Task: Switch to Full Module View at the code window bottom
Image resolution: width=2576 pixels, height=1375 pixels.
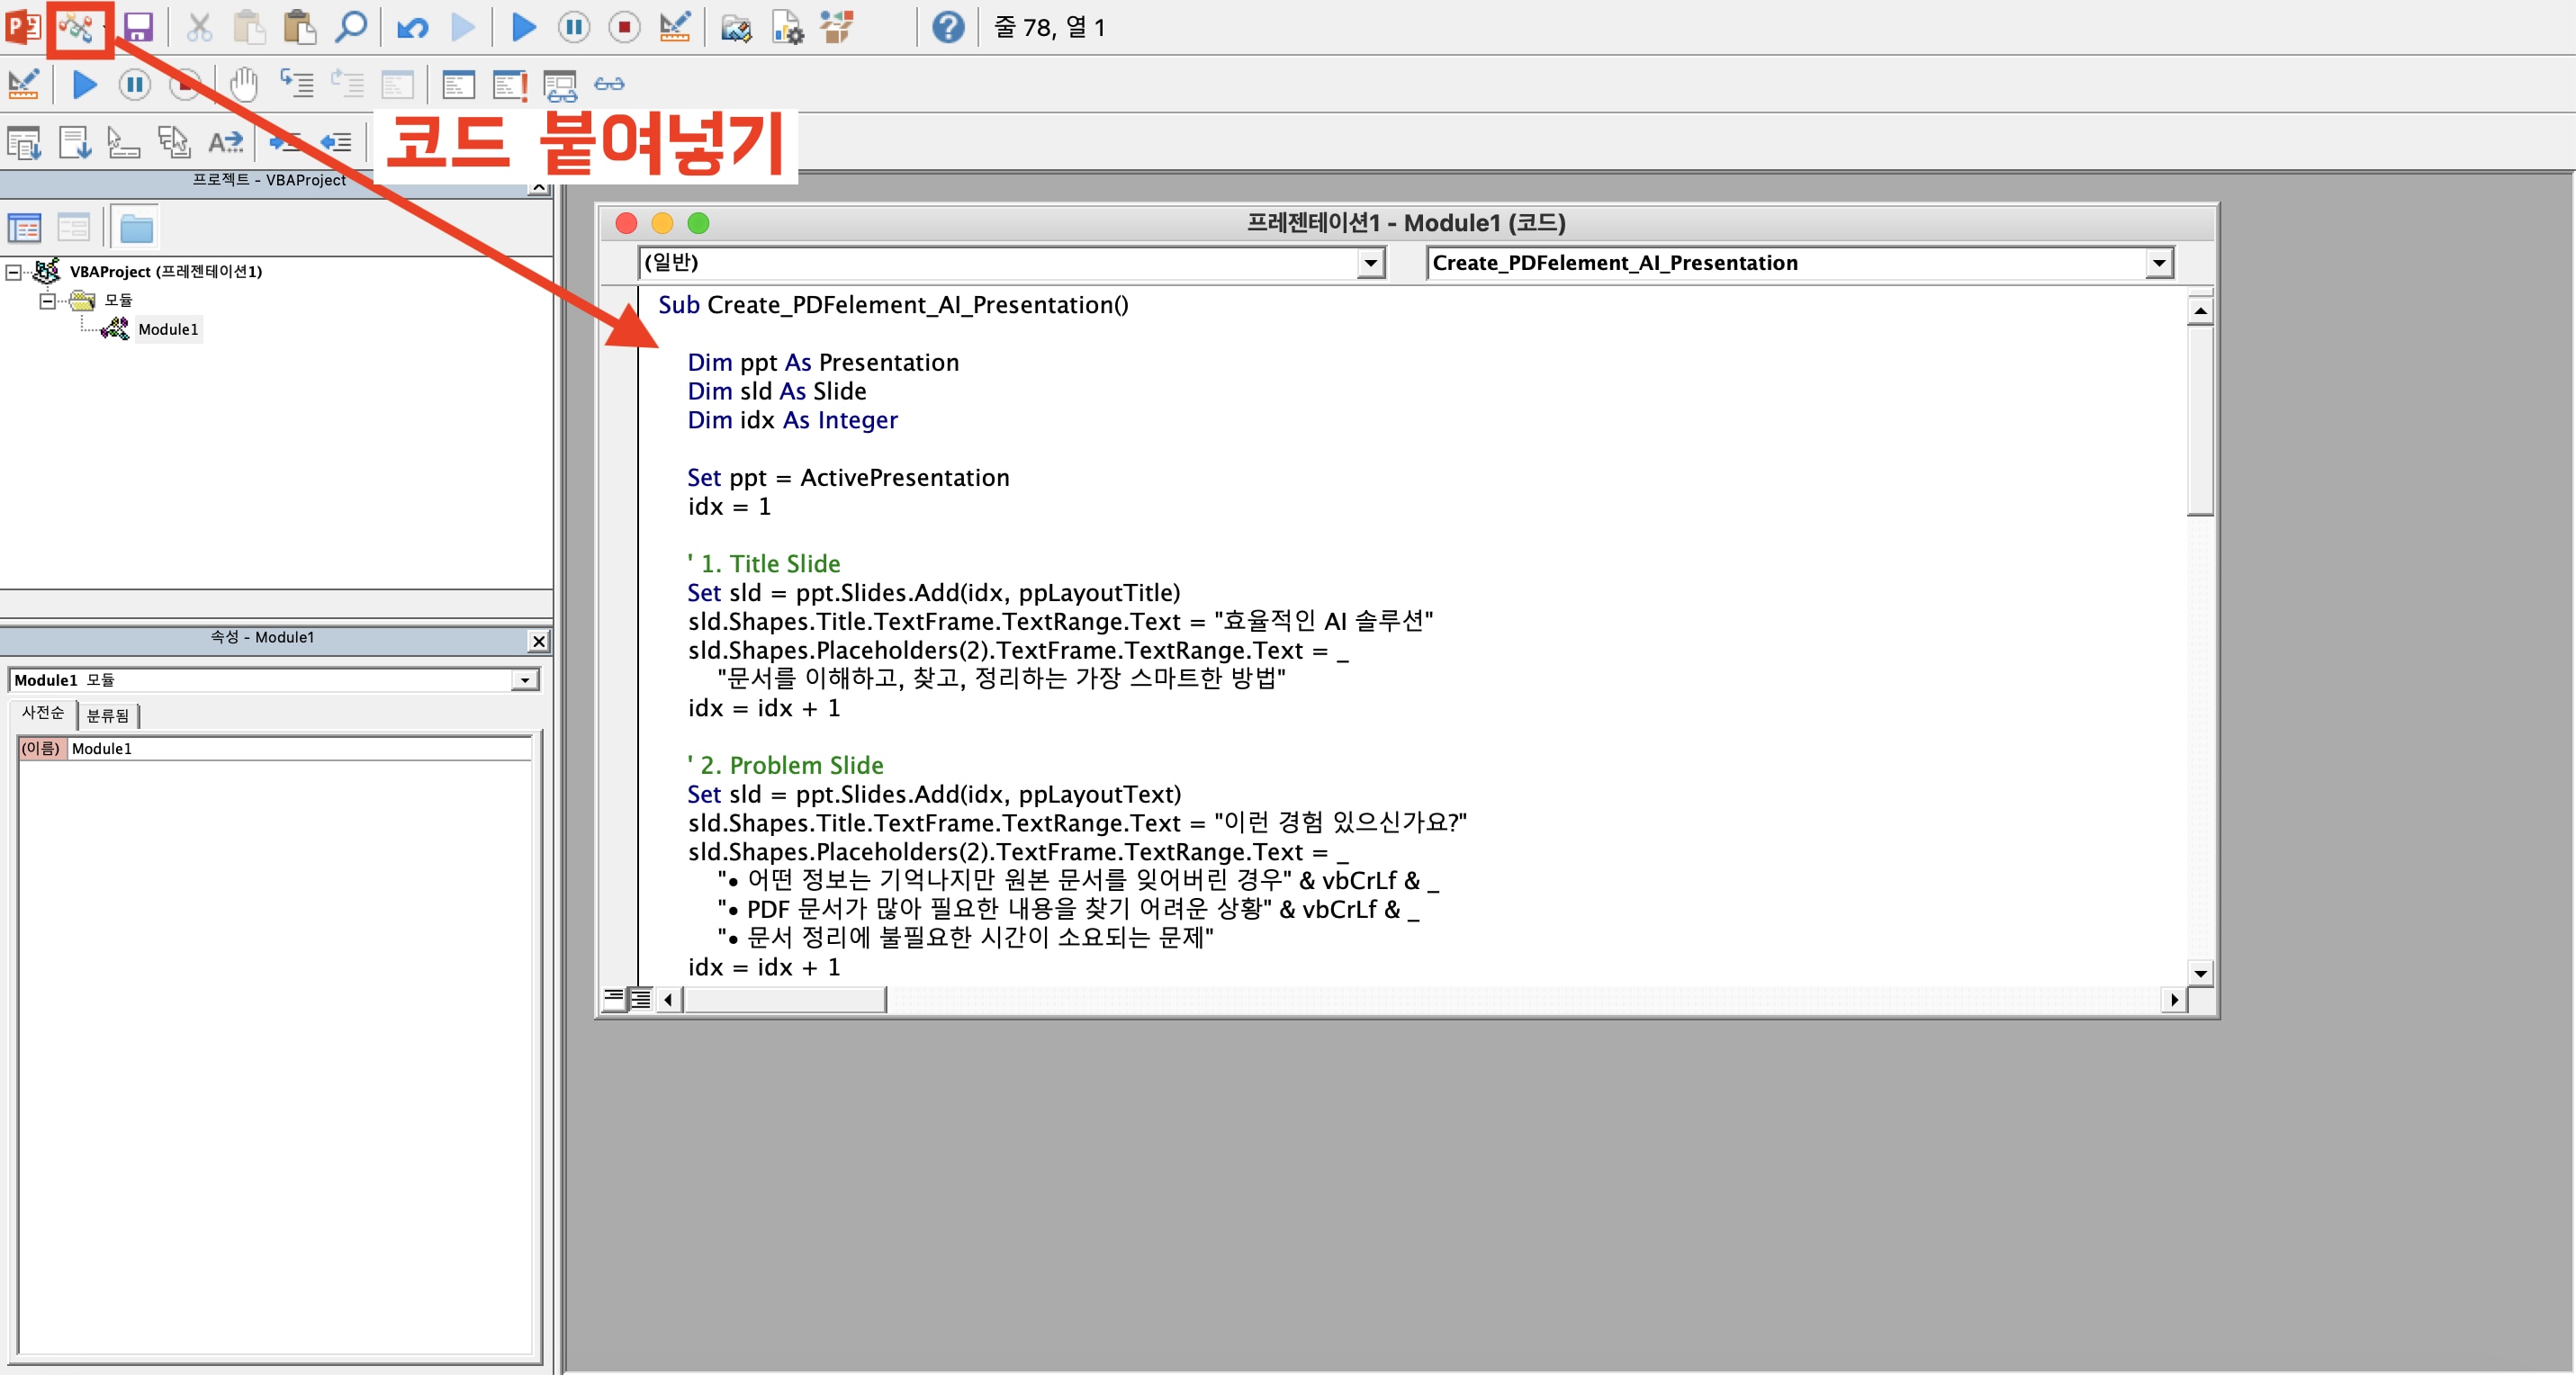Action: [640, 998]
